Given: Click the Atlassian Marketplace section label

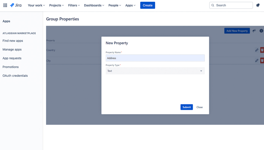Looking at the screenshot, I should point(19,33).
